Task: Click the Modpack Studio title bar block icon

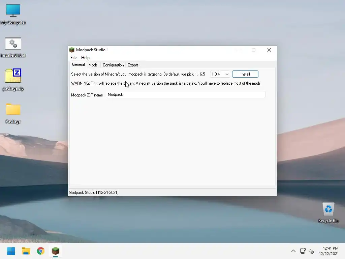Action: tap(72, 50)
